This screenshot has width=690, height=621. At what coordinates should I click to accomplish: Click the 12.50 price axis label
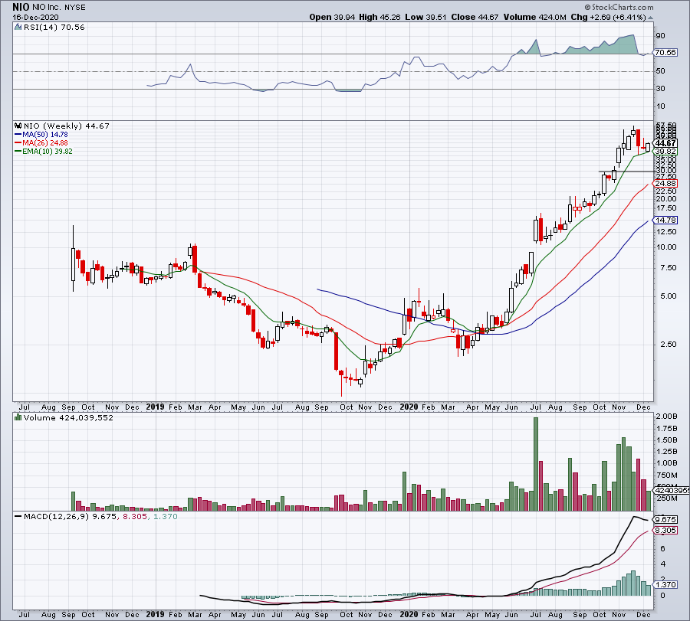tap(665, 231)
